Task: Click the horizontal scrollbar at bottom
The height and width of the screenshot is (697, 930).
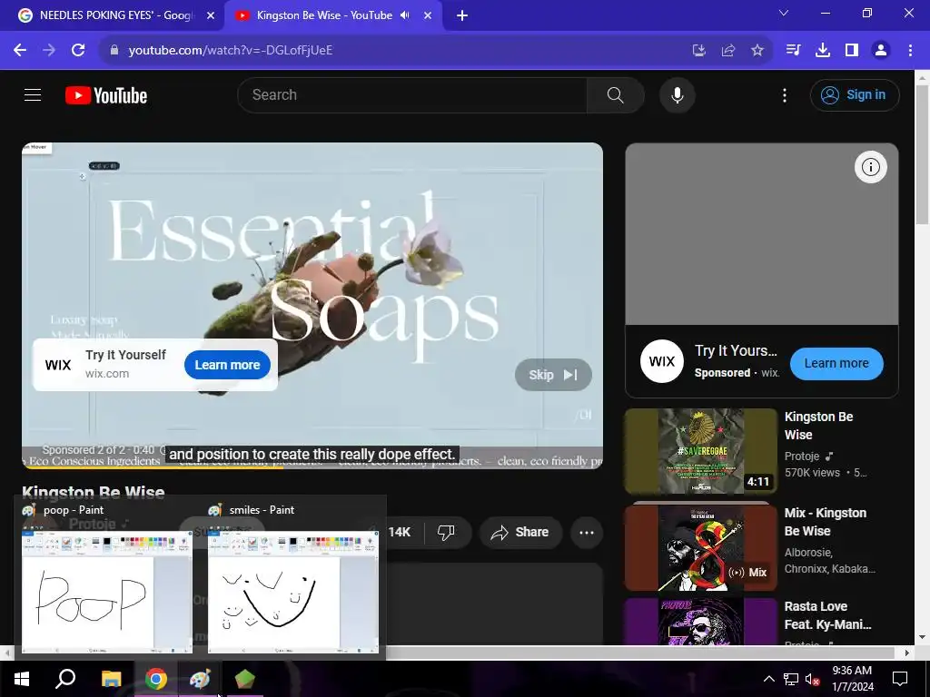Action: pyautogui.click(x=640, y=653)
